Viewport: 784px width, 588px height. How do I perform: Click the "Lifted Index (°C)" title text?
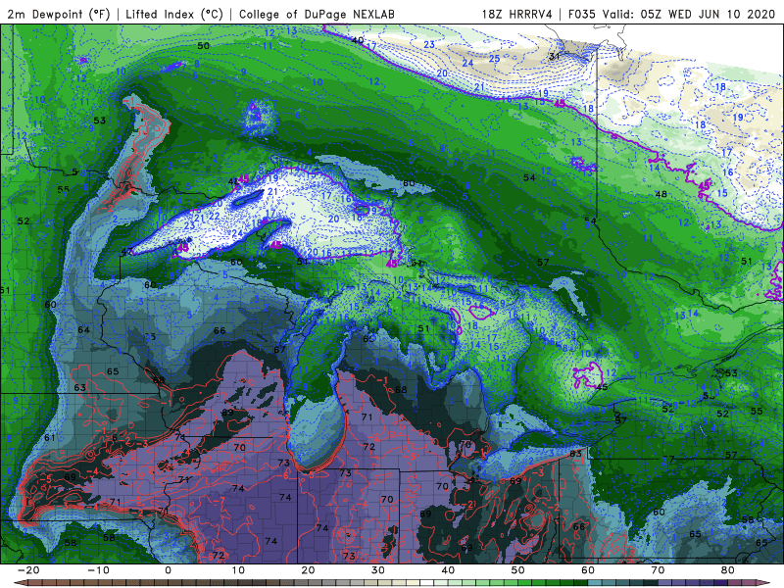click(174, 14)
